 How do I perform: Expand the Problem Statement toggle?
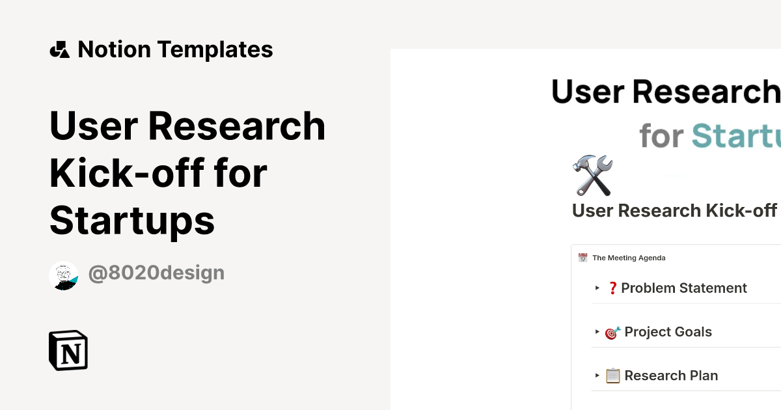[597, 288]
